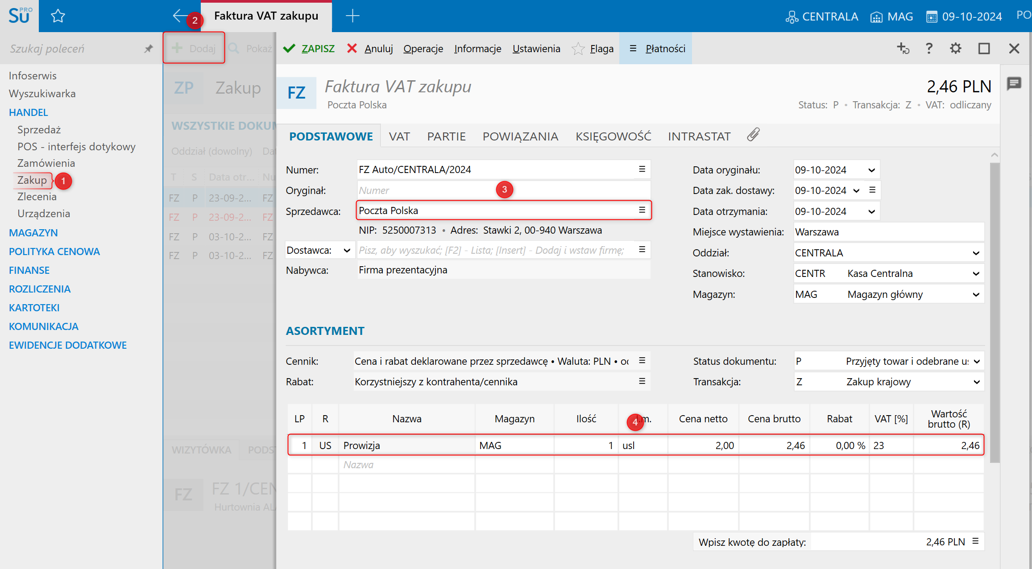Click the add-with-options plus icon in toolbar

click(x=903, y=48)
